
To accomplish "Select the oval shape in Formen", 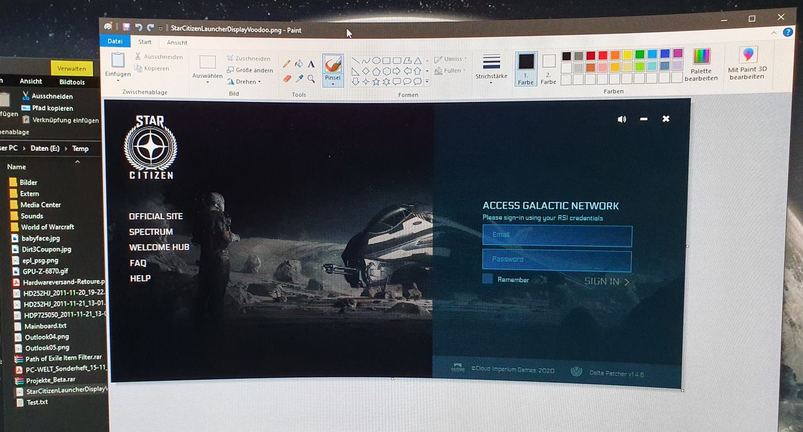I will click(x=376, y=61).
